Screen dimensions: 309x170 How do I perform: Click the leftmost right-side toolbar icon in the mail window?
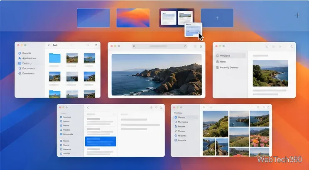tap(151, 108)
